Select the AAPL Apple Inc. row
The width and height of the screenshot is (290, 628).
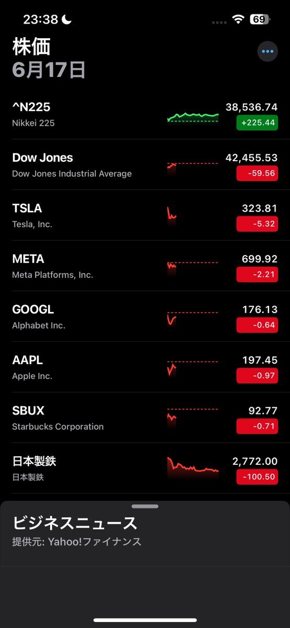pyautogui.click(x=145, y=367)
